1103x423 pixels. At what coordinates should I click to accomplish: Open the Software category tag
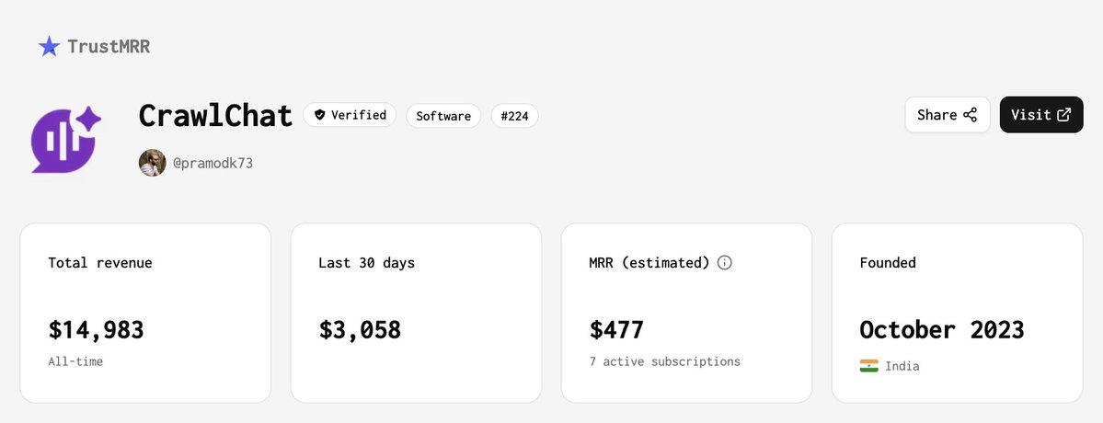point(443,116)
